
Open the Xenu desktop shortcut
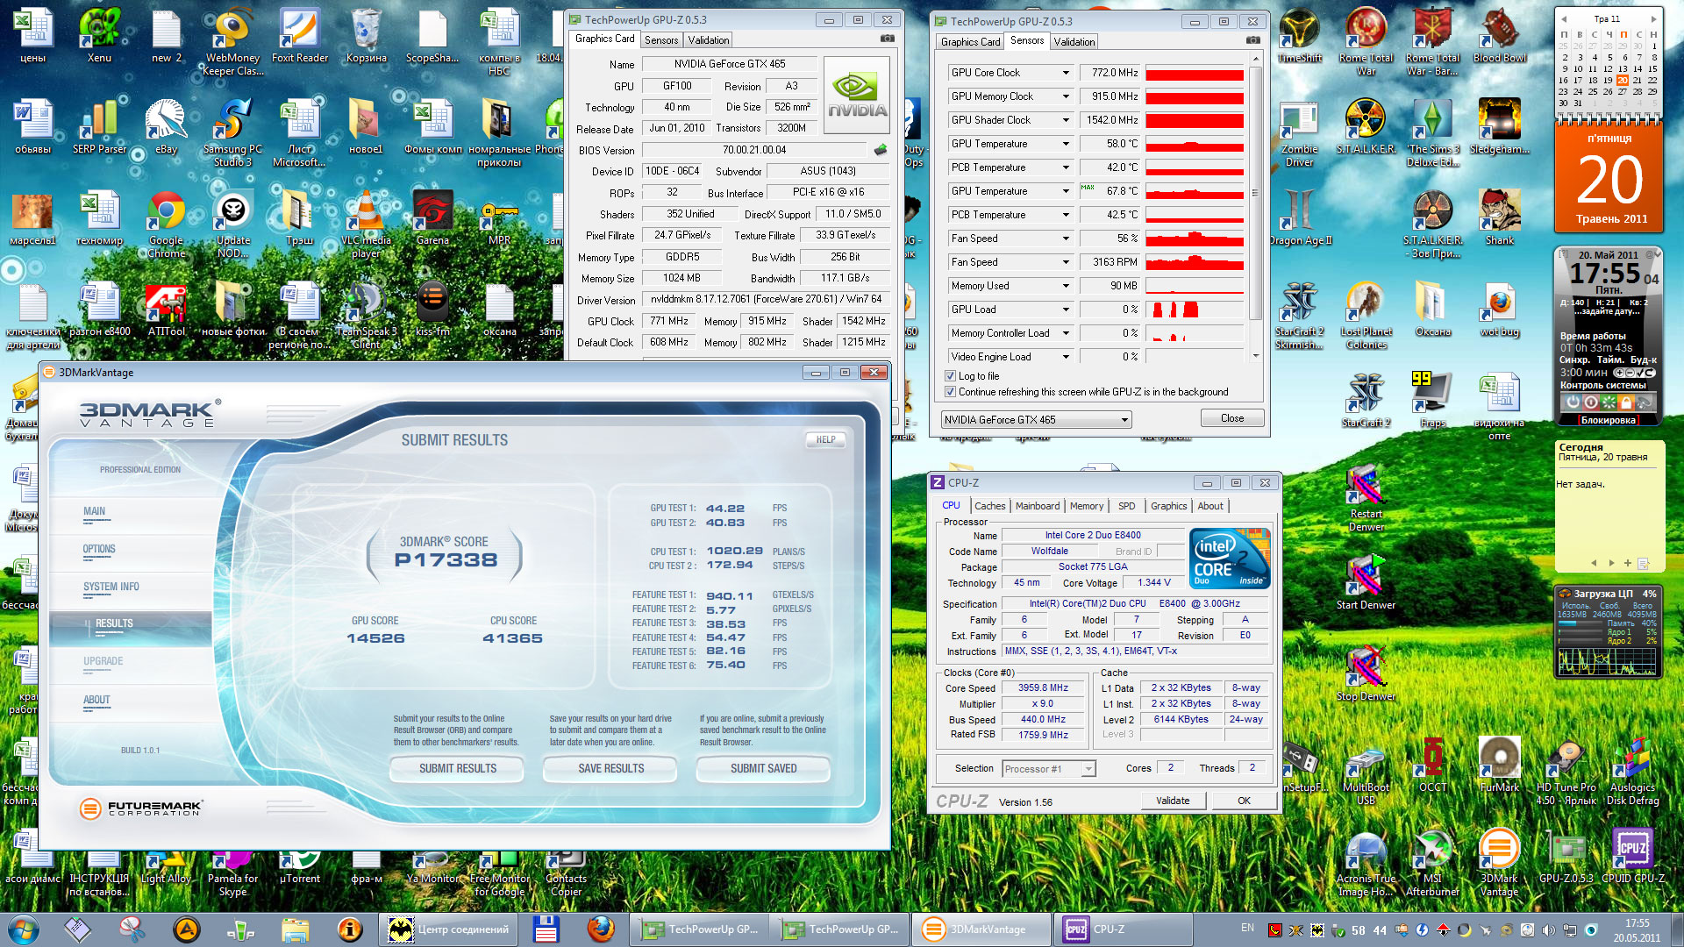click(x=99, y=35)
